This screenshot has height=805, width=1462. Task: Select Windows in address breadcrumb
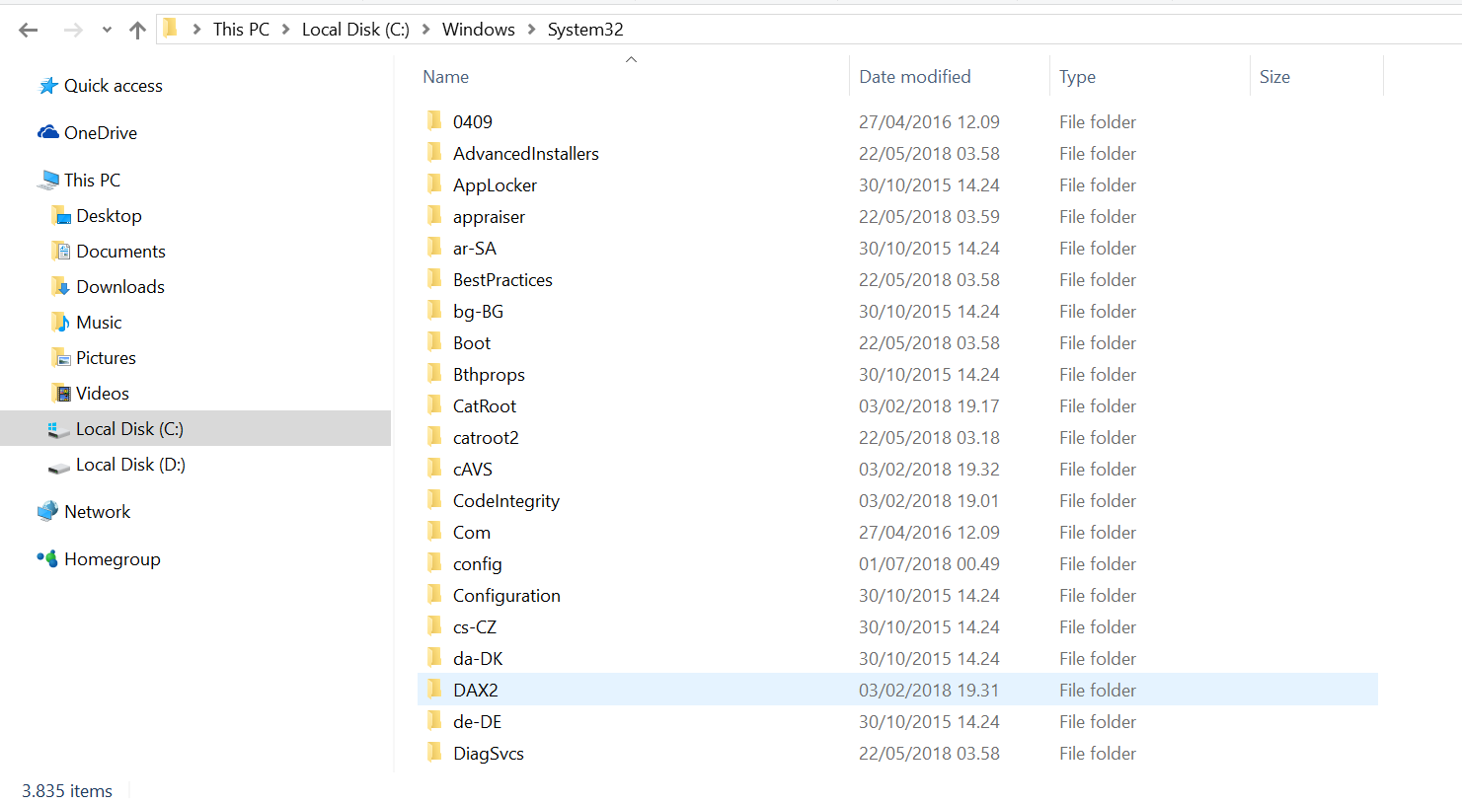point(479,30)
